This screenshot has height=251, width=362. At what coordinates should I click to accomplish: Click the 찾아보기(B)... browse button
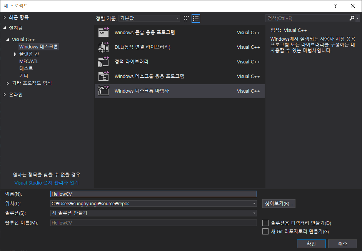click(x=279, y=203)
